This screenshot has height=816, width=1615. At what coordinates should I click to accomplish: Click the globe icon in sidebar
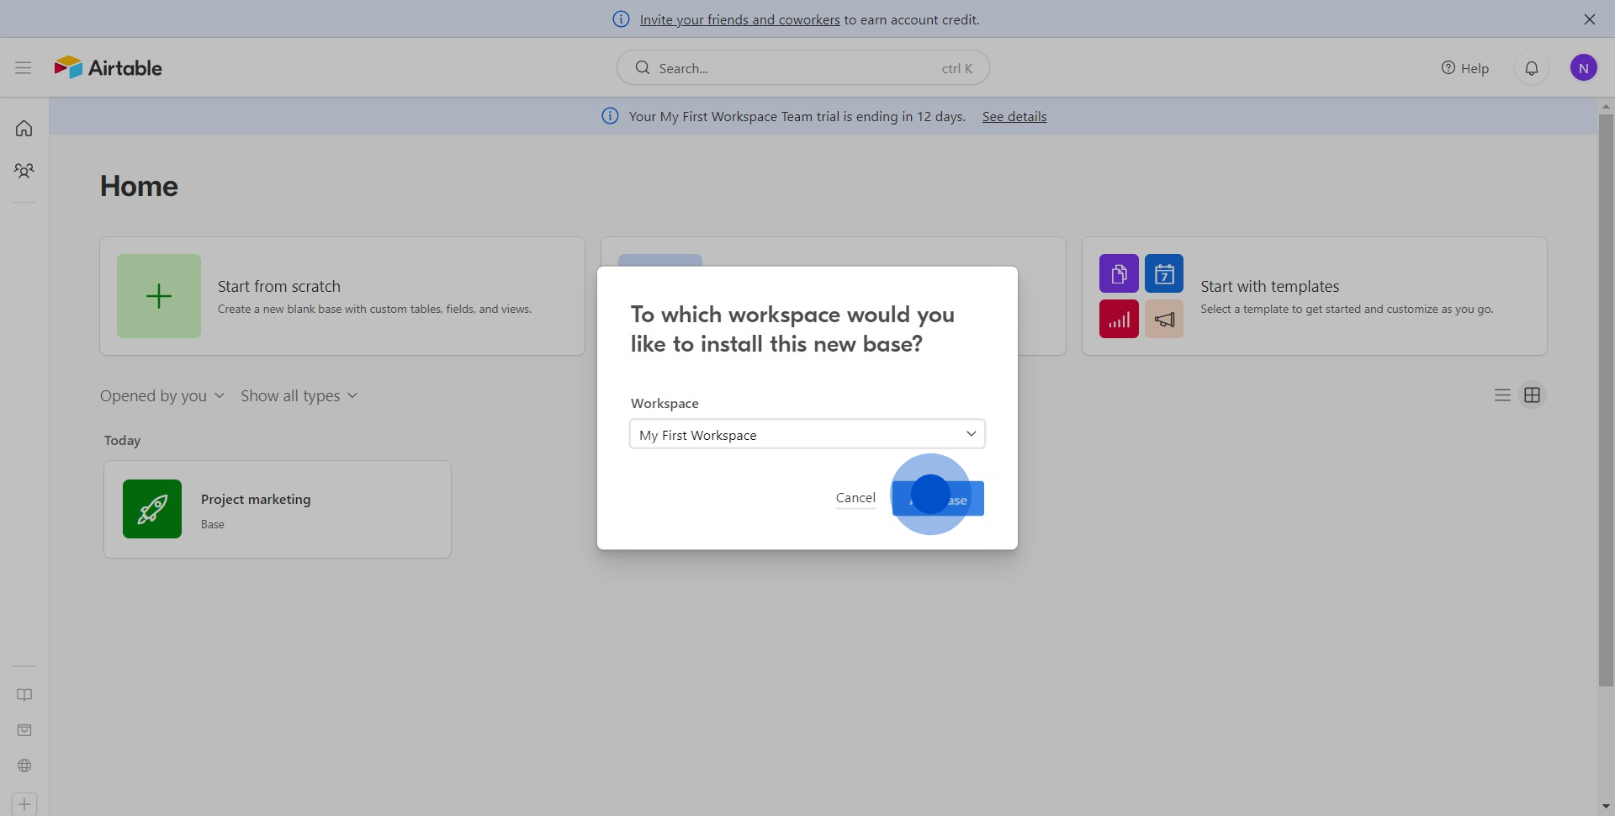(24, 766)
